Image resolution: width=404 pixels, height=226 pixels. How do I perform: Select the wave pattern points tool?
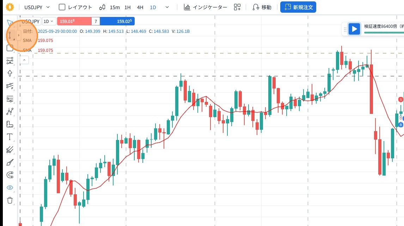pyautogui.click(x=10, y=111)
